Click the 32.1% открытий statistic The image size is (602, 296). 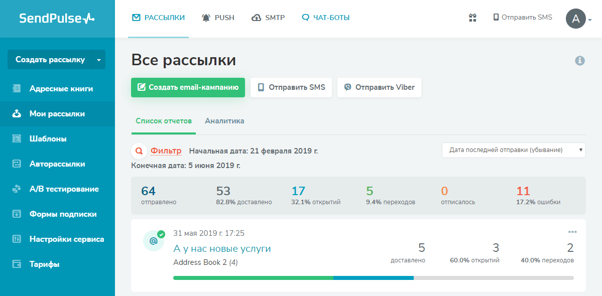click(x=316, y=196)
